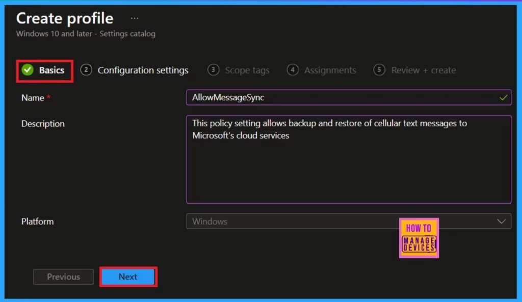Screen dimensions: 522x302
Task: Click the step 3 circle icon
Action: click(214, 70)
